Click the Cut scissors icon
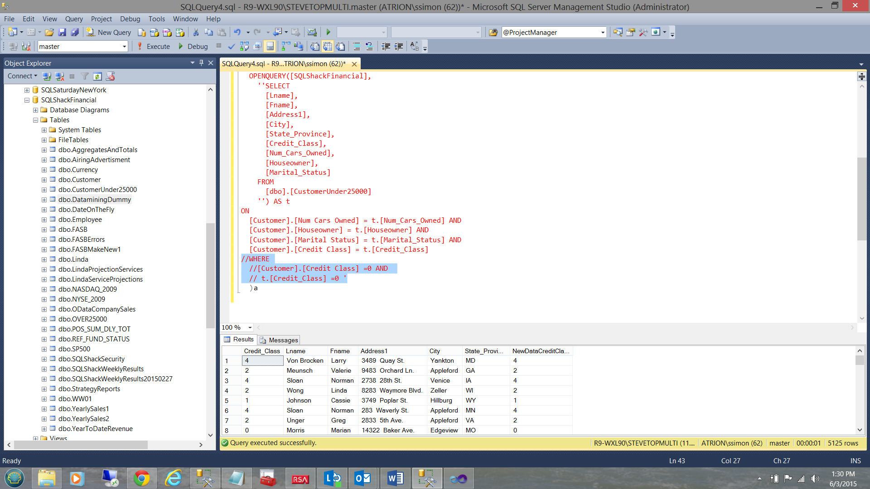Screen dimensions: 870x489 tap(196, 32)
